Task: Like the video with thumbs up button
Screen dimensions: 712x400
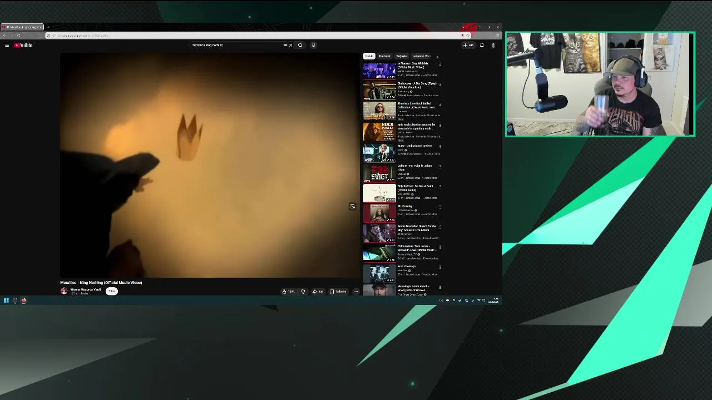Action: click(288, 291)
